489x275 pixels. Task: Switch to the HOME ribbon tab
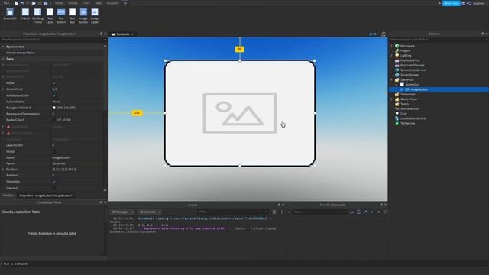coord(59,3)
